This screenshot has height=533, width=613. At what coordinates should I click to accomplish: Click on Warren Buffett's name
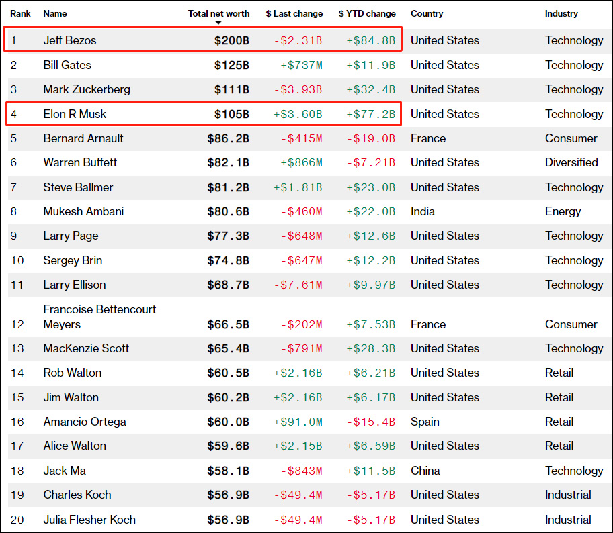[80, 162]
